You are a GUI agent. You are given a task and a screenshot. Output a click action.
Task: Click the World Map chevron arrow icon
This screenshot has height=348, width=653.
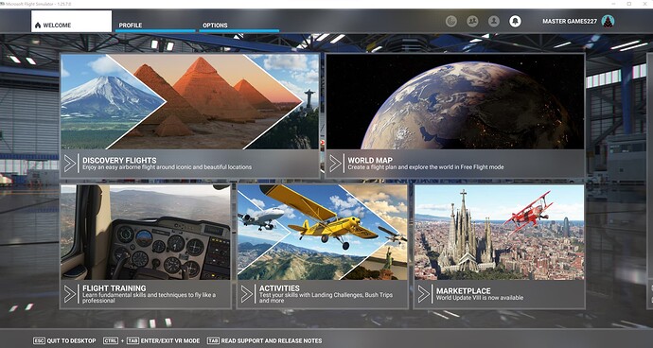(336, 164)
